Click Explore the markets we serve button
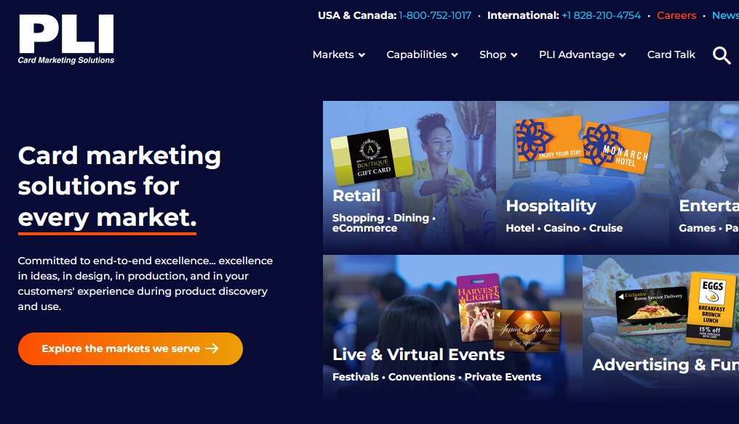The image size is (739, 424). (130, 348)
